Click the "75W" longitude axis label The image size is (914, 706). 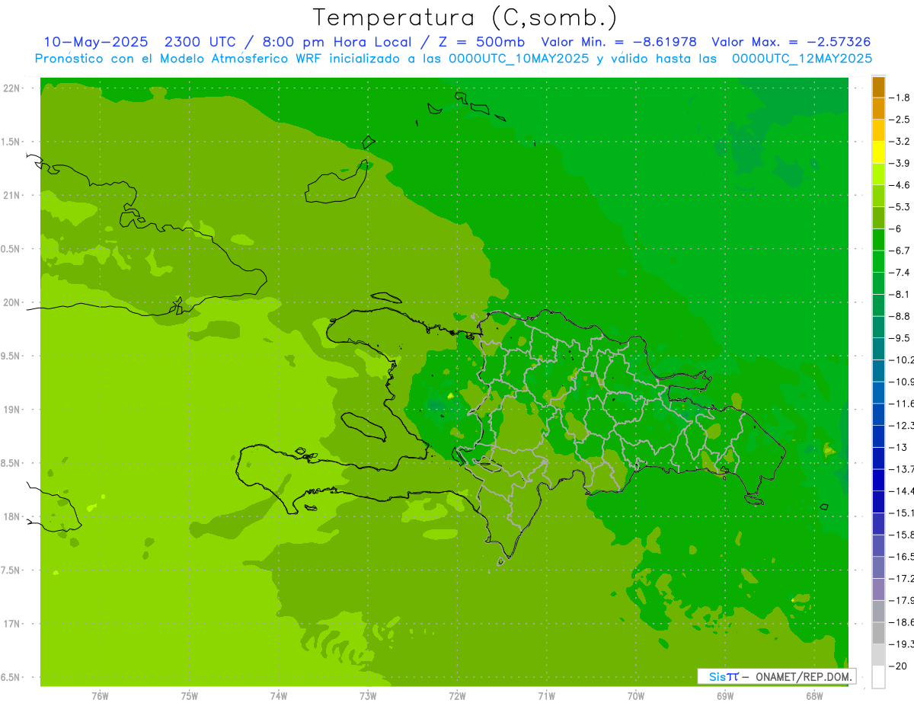tap(189, 696)
